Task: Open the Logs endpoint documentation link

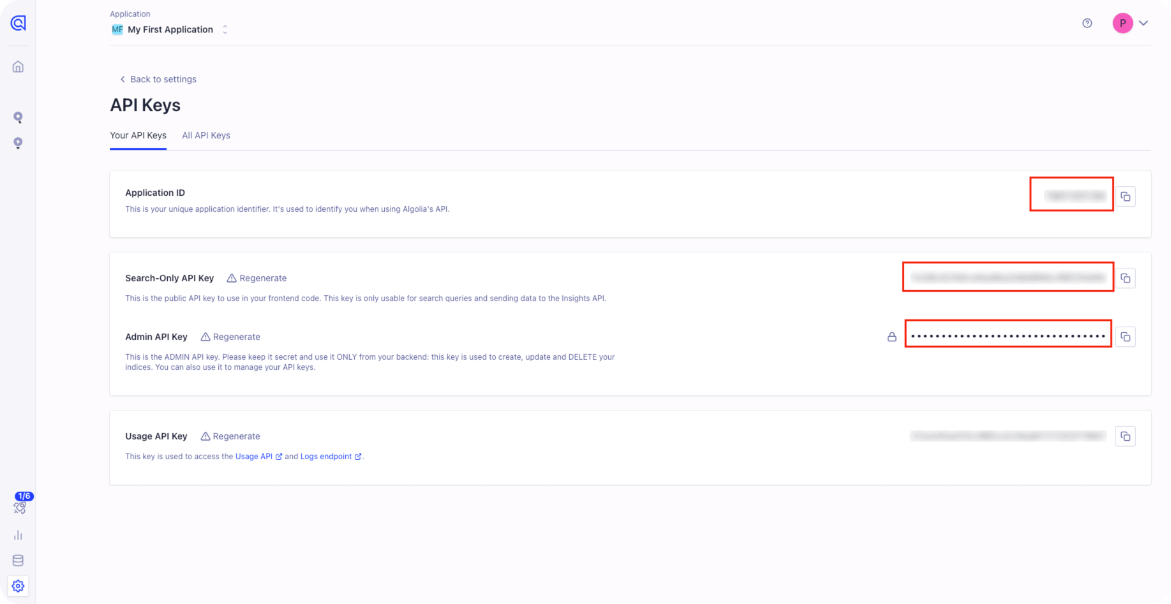Action: pyautogui.click(x=331, y=457)
